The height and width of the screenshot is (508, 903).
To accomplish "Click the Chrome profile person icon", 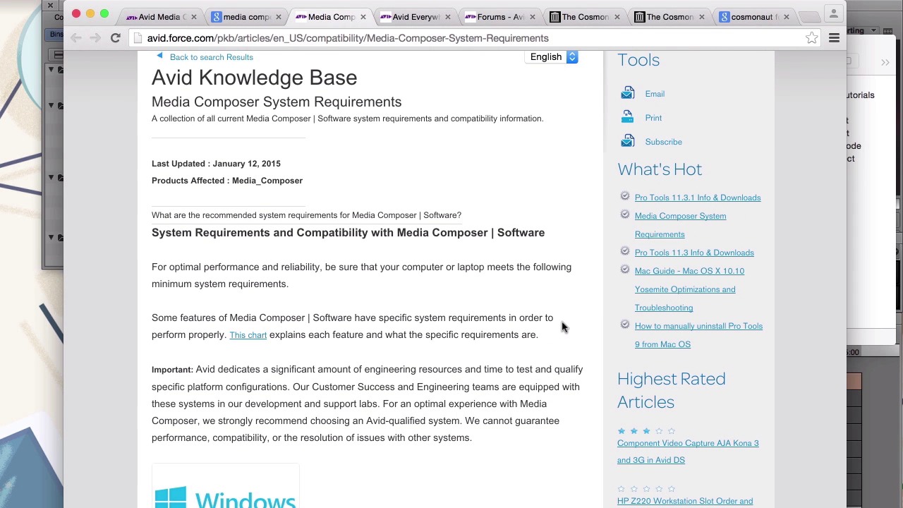I will 833,13.
